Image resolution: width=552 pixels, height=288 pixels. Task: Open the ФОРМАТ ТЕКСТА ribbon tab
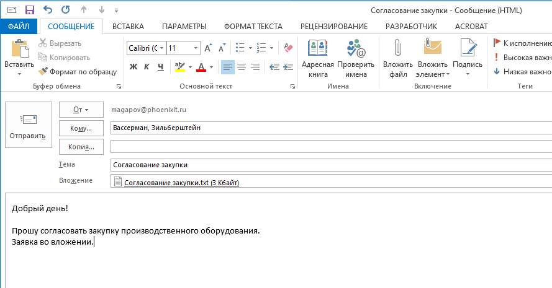click(x=253, y=27)
